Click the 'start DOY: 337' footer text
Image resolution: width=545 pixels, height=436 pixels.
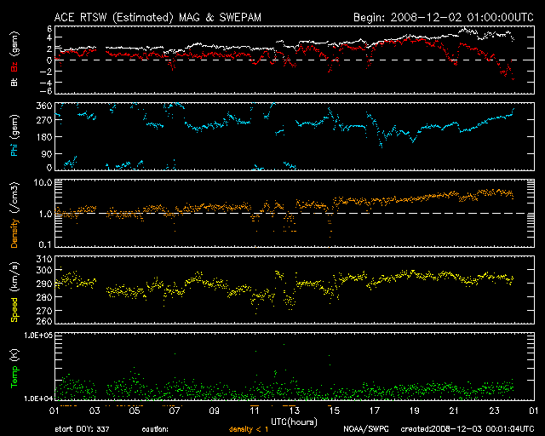(x=82, y=429)
